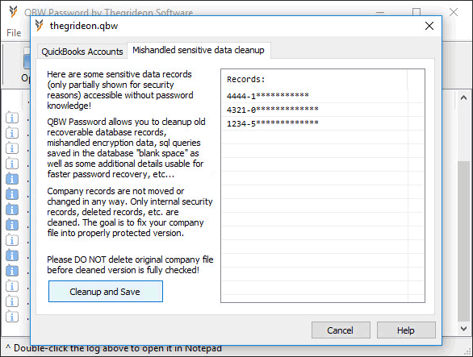Select the topmost info icon in log list
The height and width of the screenshot is (357, 473).
click(x=12, y=118)
